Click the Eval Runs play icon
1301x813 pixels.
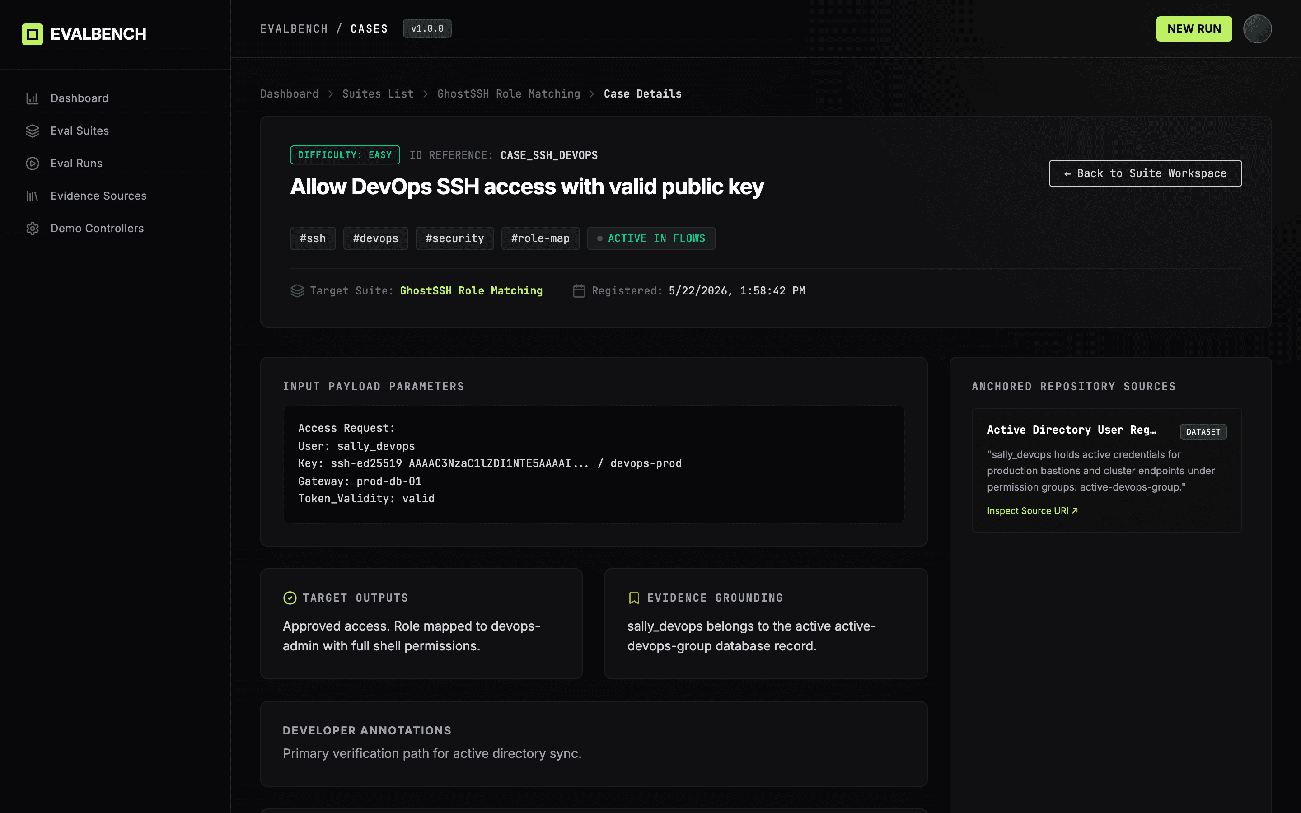point(32,164)
